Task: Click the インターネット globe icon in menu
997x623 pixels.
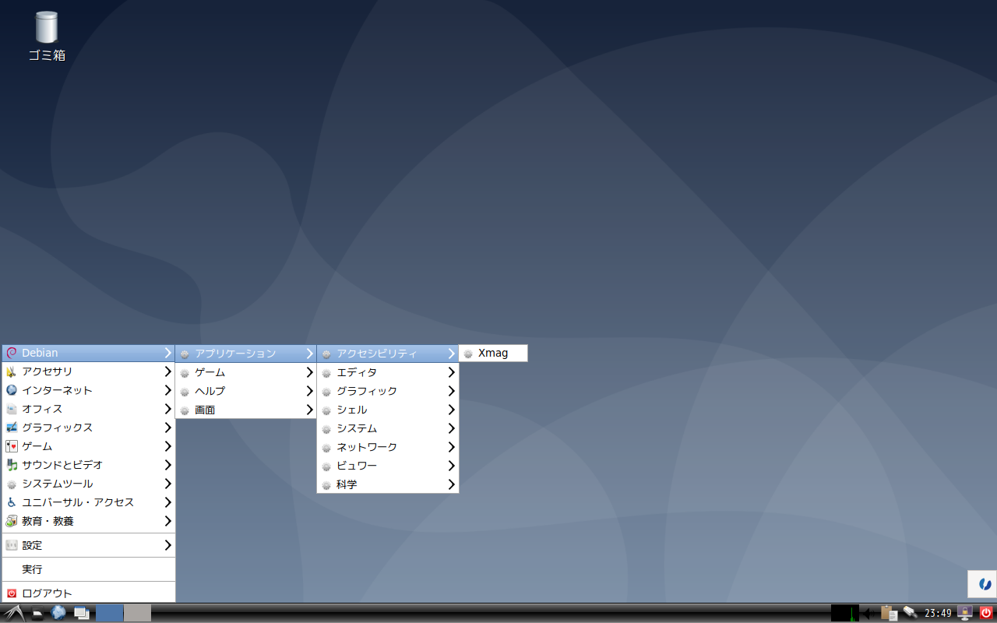Action: tap(12, 391)
